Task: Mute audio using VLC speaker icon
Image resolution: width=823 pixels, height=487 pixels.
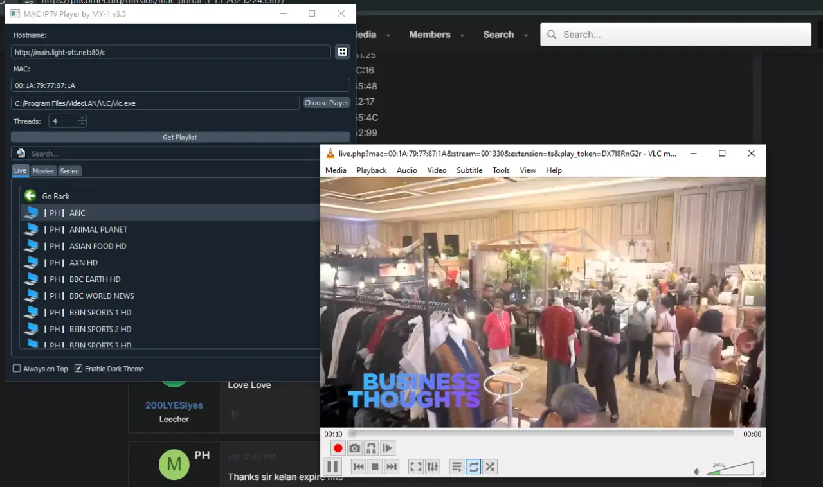Action: click(697, 472)
